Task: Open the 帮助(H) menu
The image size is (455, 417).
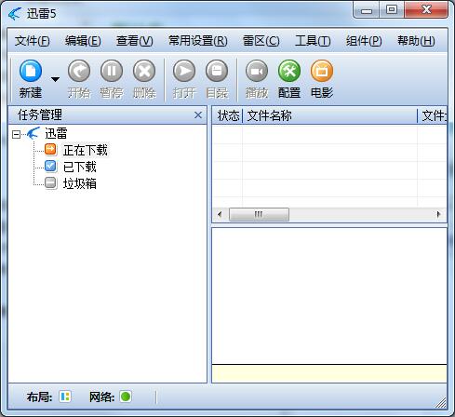Action: [416, 41]
